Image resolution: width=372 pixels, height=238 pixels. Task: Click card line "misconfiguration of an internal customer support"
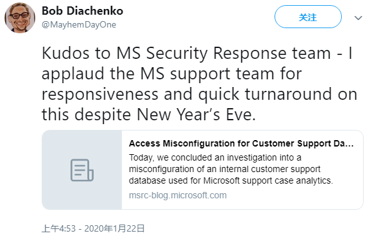[224, 169]
